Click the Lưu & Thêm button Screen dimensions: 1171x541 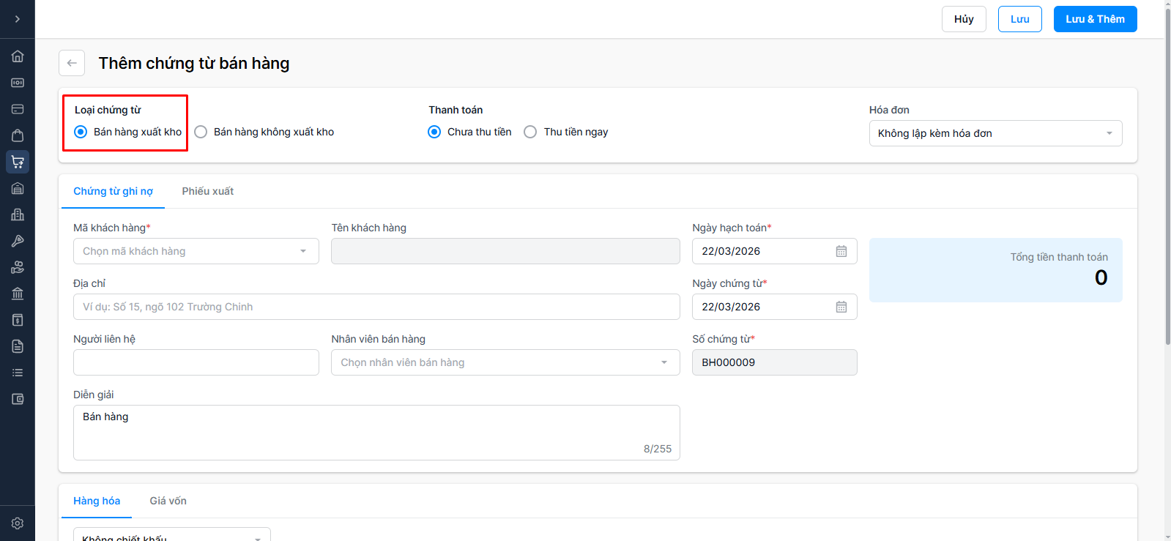1094,19
